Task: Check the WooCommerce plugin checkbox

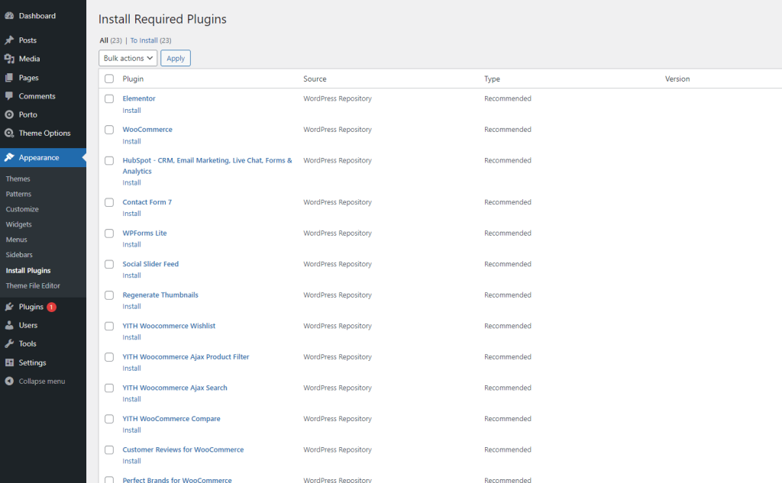Action: pos(109,130)
